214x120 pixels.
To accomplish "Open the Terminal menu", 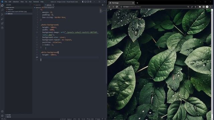I will 36,2.
